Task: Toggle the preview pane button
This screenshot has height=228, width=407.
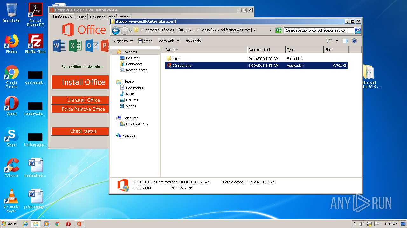Action: tap(346, 41)
